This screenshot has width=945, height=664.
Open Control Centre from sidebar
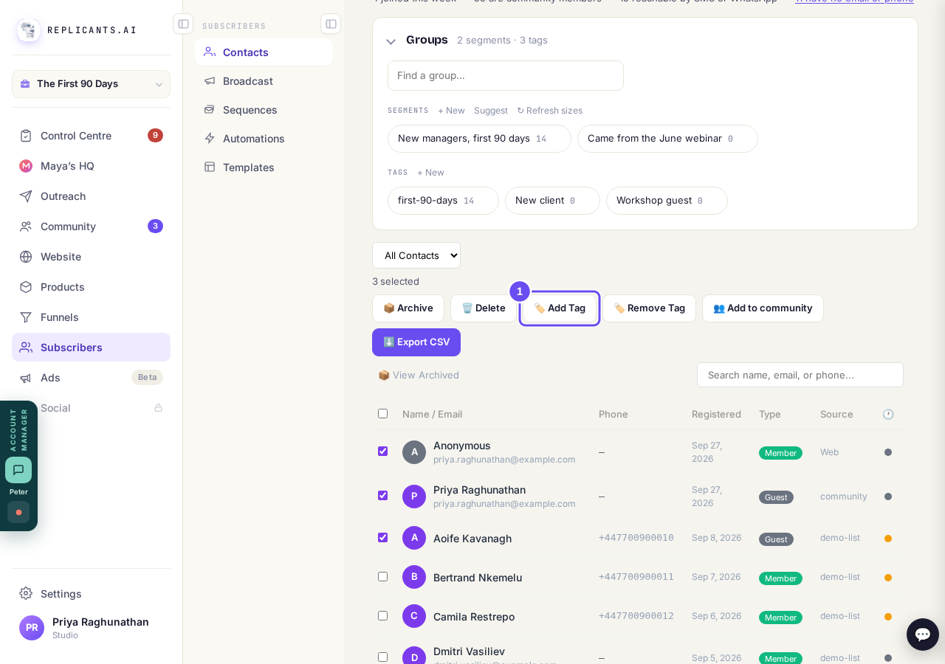coord(91,136)
